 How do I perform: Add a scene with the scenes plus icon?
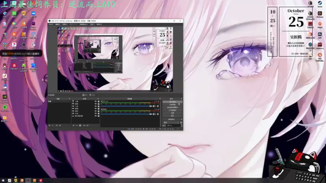[49, 126]
